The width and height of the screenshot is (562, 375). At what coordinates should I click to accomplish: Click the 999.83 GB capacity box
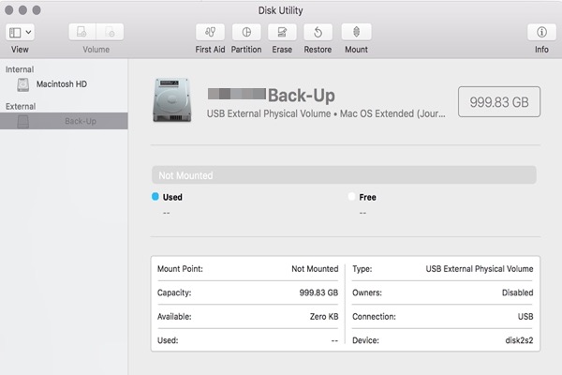498,101
